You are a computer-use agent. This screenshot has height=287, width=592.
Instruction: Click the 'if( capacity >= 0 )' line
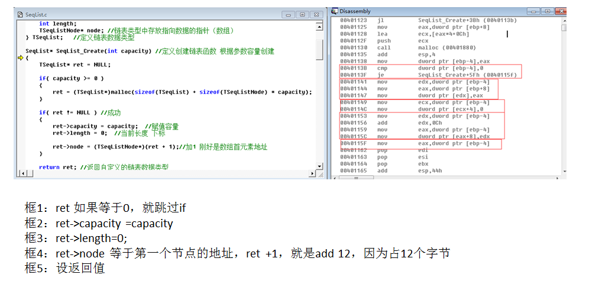click(x=72, y=78)
